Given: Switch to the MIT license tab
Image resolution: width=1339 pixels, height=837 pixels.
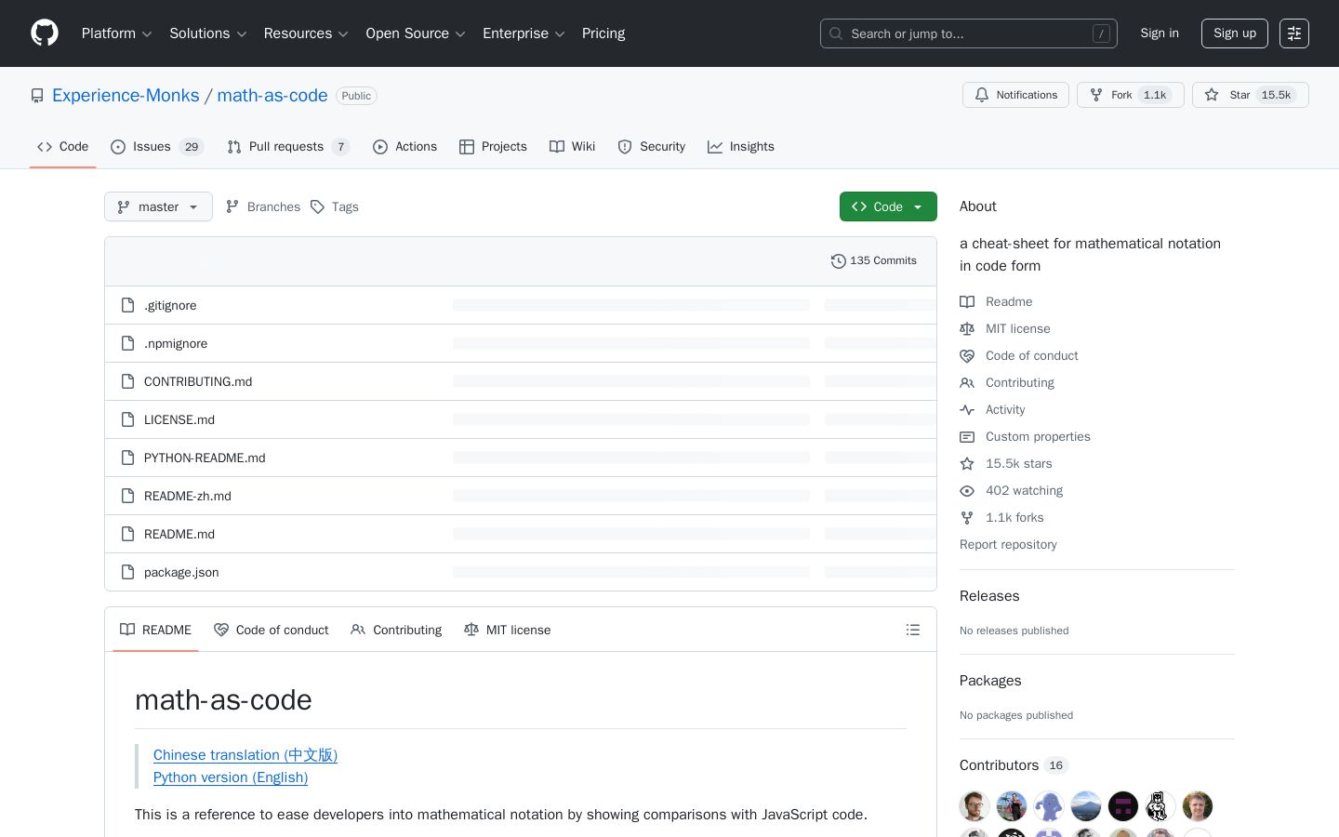Looking at the screenshot, I should pyautogui.click(x=507, y=630).
